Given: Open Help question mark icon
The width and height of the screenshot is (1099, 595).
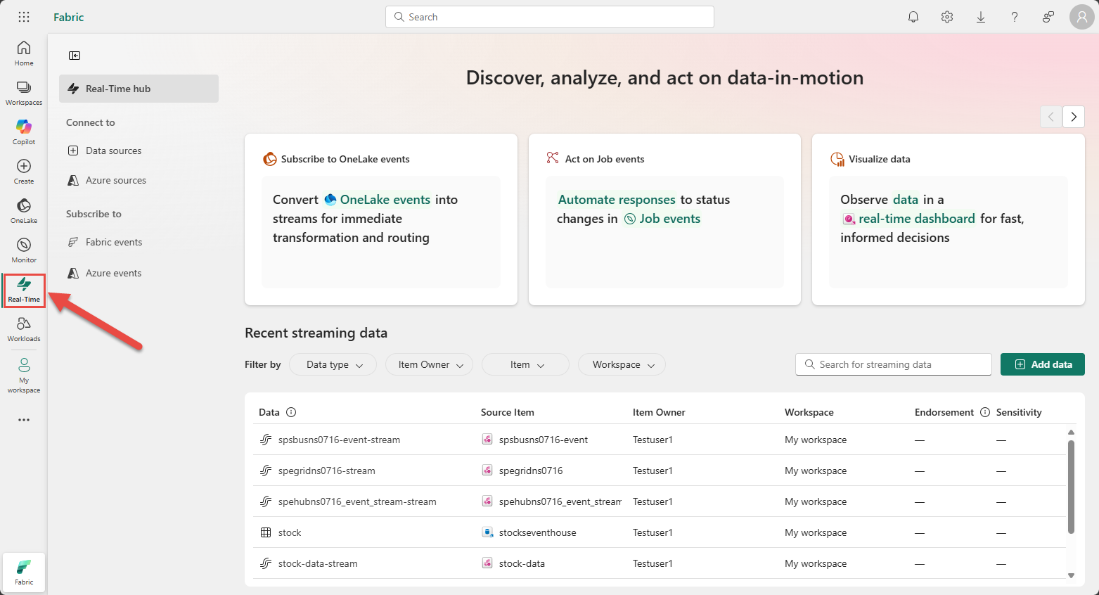Looking at the screenshot, I should click(1015, 17).
